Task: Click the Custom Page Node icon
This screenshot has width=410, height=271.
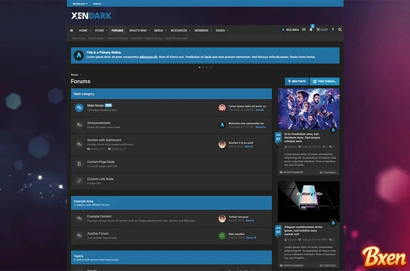Action: (x=79, y=164)
